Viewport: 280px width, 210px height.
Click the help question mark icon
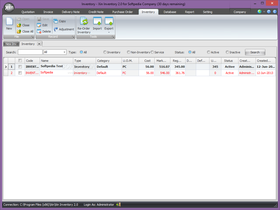269,12
